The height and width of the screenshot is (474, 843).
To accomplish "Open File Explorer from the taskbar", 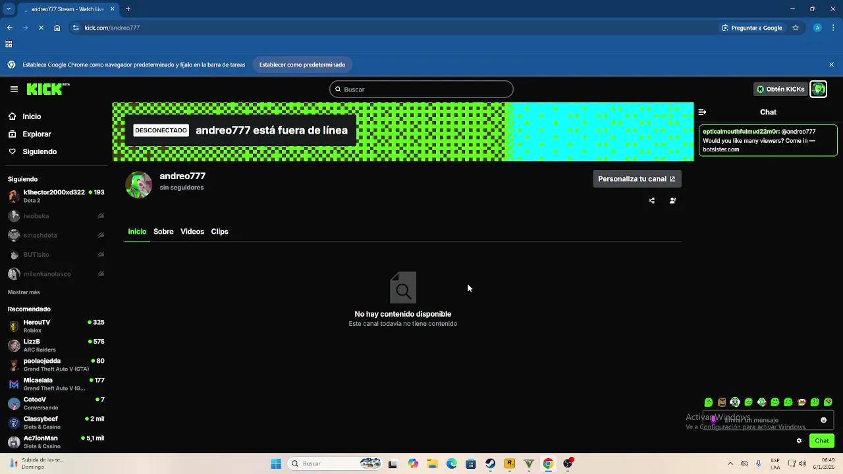I will point(433,463).
